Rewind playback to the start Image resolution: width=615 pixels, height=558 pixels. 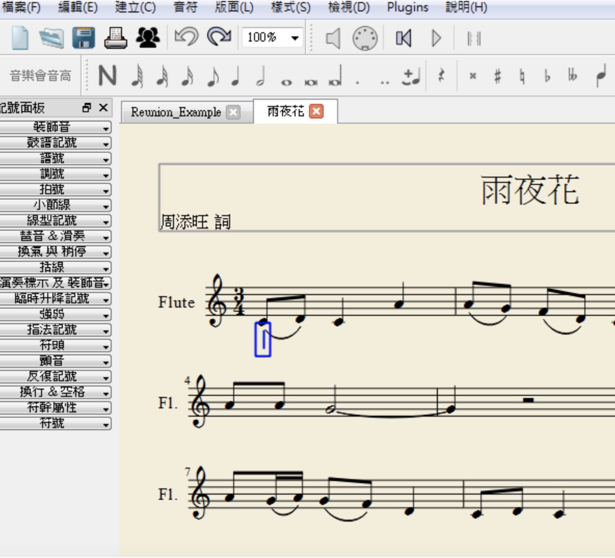pyautogui.click(x=404, y=38)
